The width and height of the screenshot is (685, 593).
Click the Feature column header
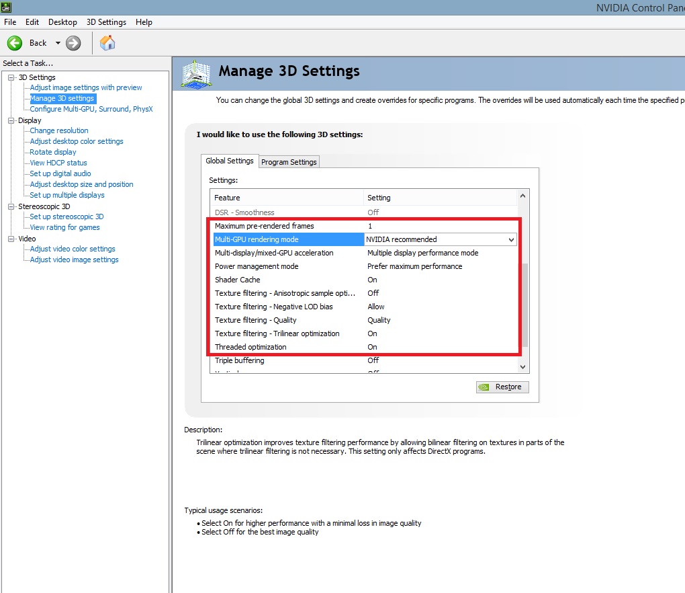(287, 198)
